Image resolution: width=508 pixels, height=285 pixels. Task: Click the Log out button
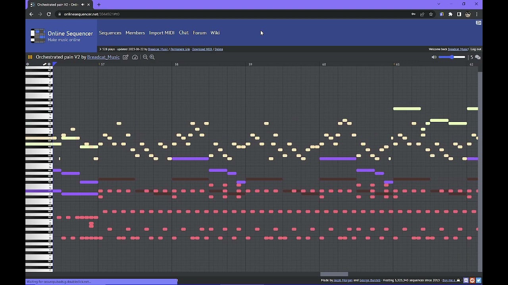tap(476, 49)
